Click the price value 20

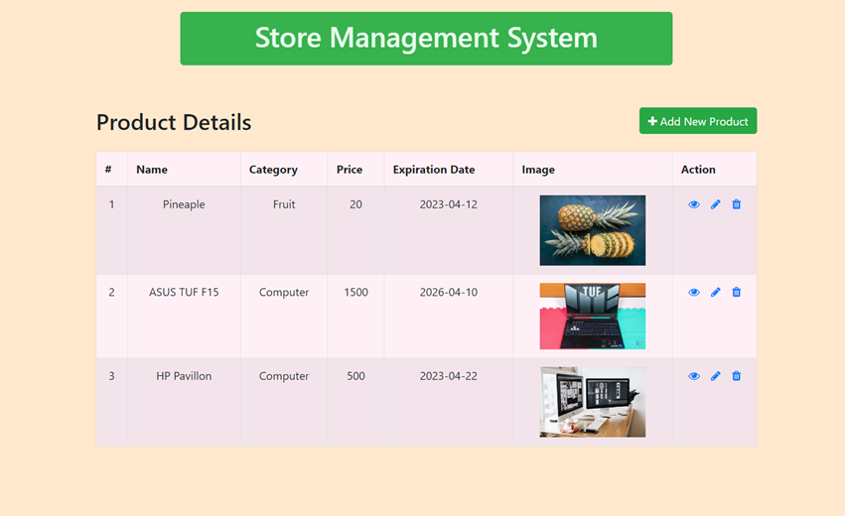pos(355,204)
